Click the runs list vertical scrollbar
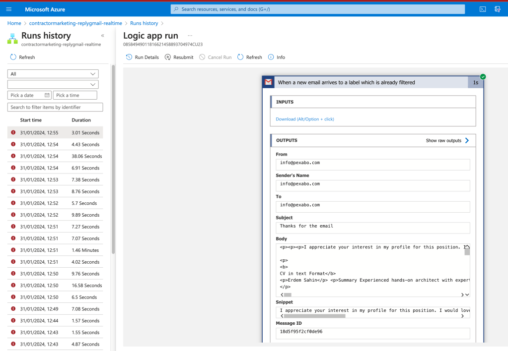508x351 pixels. tap(113, 159)
